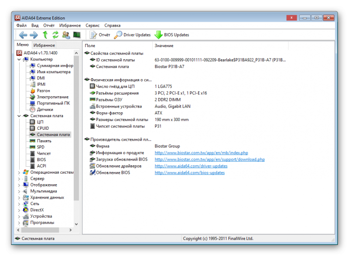Click the SPD memory icon in the tree
Image resolution: width=349 pixels, height=256 pixels.
32,147
